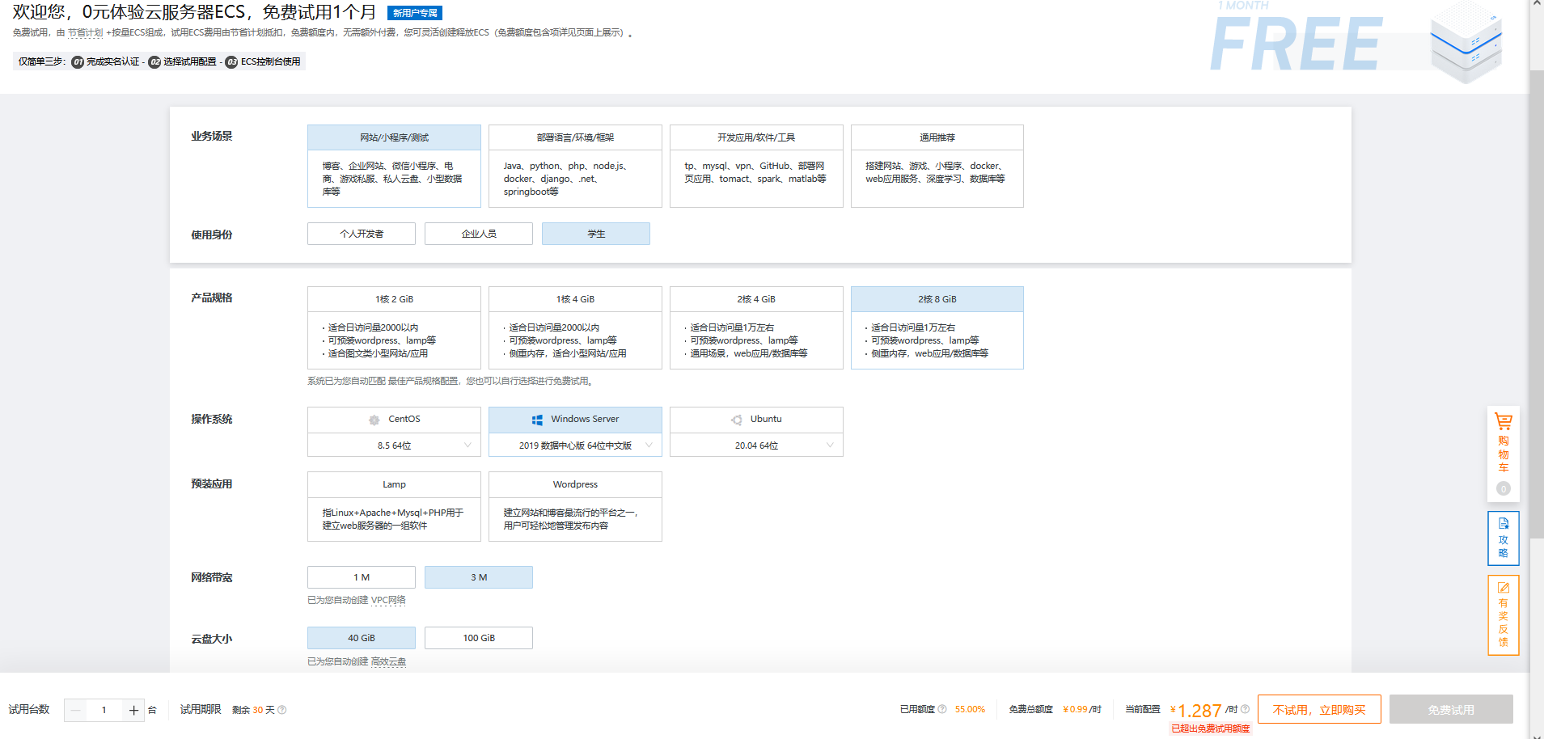This screenshot has width=1544, height=739.
Task: Select CentOS as the operating system
Action: [x=394, y=420]
